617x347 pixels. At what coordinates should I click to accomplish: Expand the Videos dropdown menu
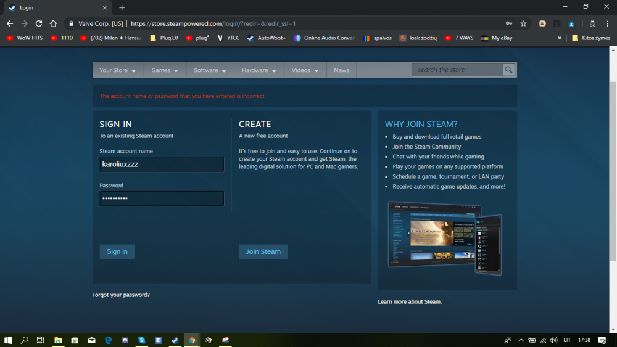point(305,70)
